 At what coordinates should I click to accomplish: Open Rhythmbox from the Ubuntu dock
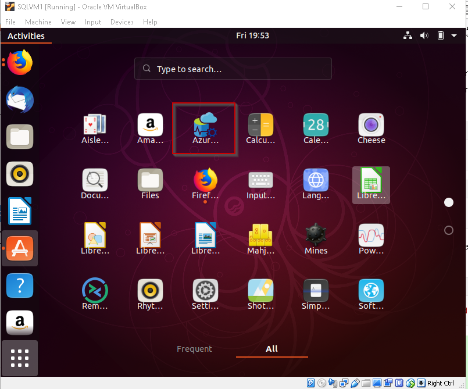pos(20,174)
